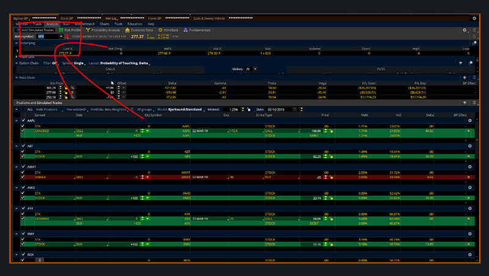
Task: Toggle checkbox for ABT stock row
Action: point(24,156)
